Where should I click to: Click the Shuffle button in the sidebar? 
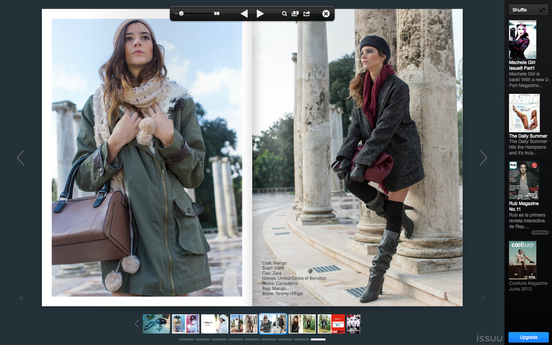tap(528, 10)
